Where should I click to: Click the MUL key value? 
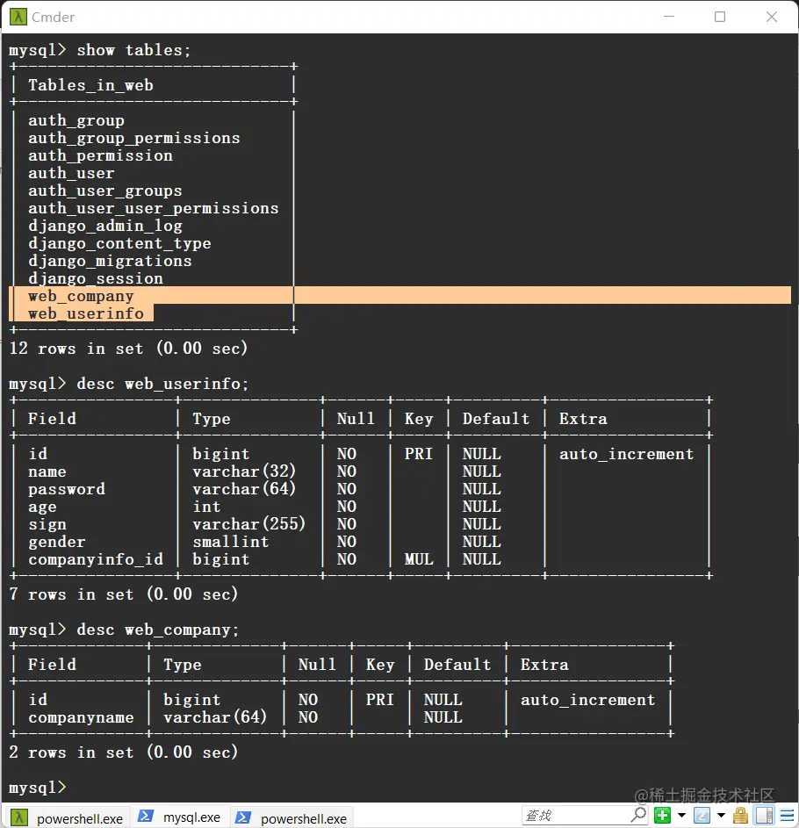click(419, 559)
